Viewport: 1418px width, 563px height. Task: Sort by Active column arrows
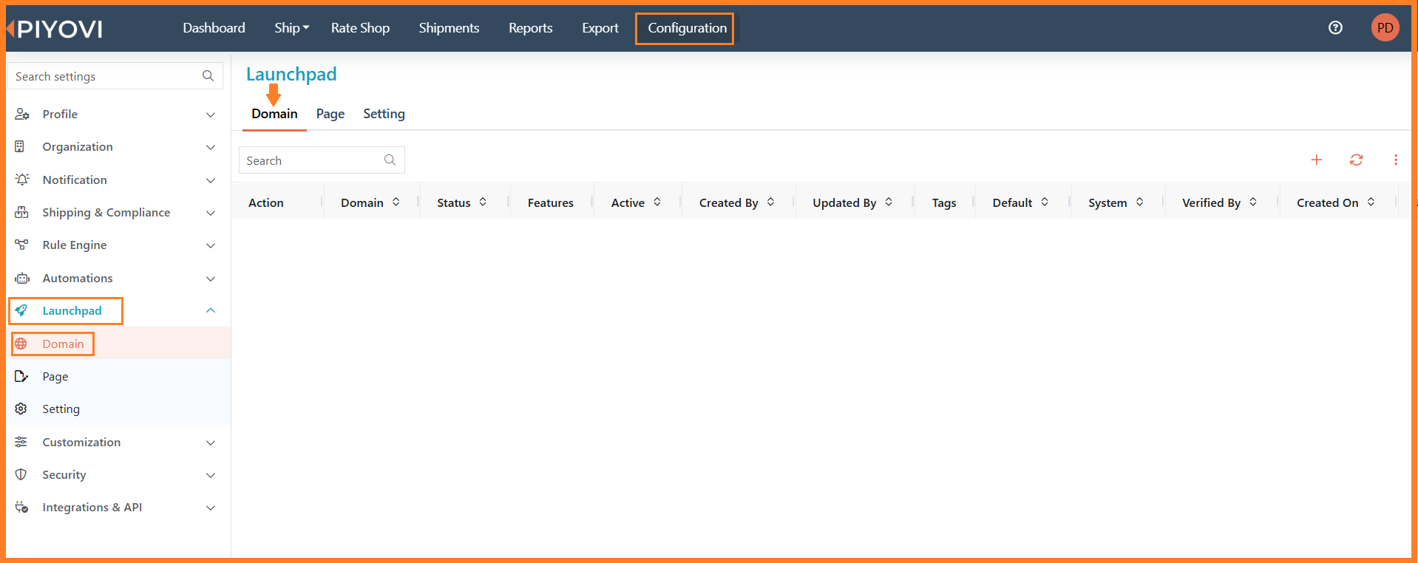657,202
